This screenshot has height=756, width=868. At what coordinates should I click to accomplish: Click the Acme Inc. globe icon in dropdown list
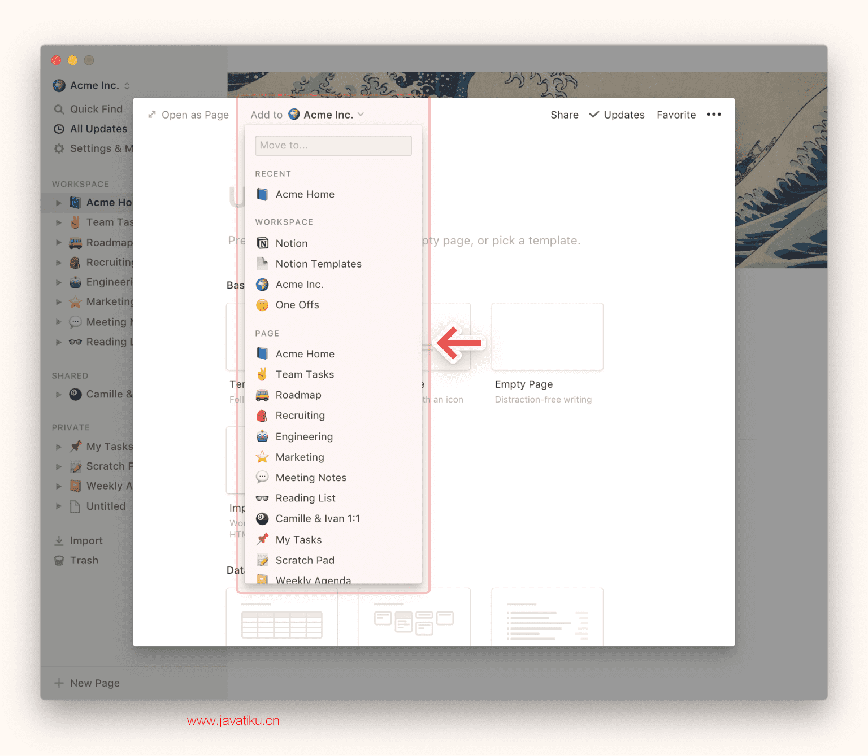pos(262,285)
